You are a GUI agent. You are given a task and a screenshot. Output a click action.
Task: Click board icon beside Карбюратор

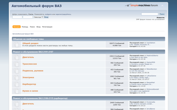(x=17, y=84)
